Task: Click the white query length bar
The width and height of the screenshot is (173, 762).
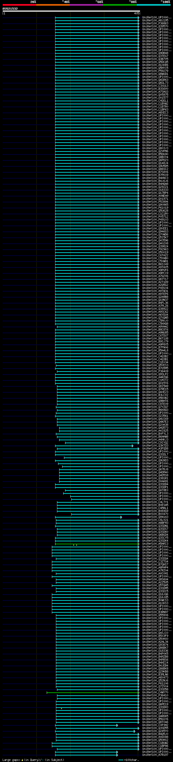Action: point(71,11)
